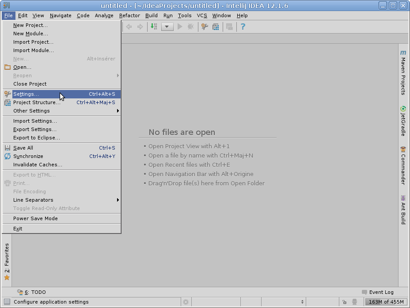Open the Ant Build side panel
The image size is (410, 308).
403,210
